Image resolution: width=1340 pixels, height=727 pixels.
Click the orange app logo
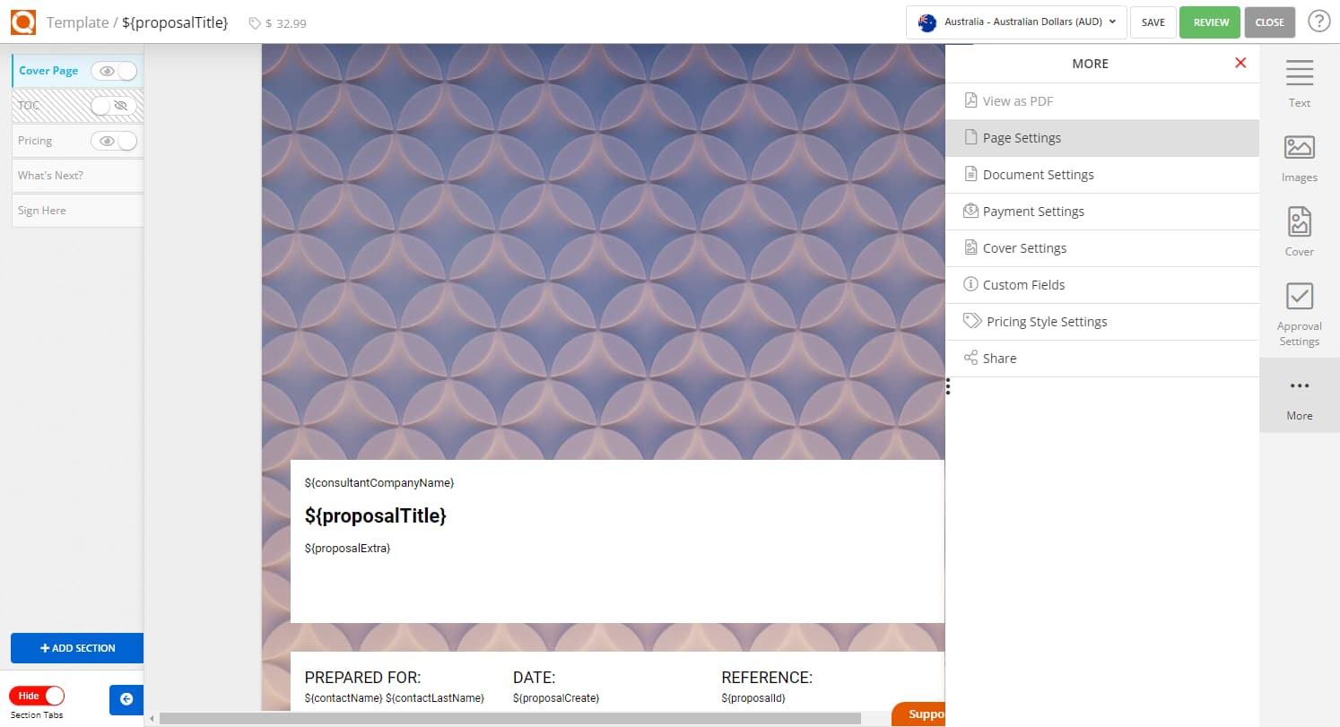click(x=22, y=22)
